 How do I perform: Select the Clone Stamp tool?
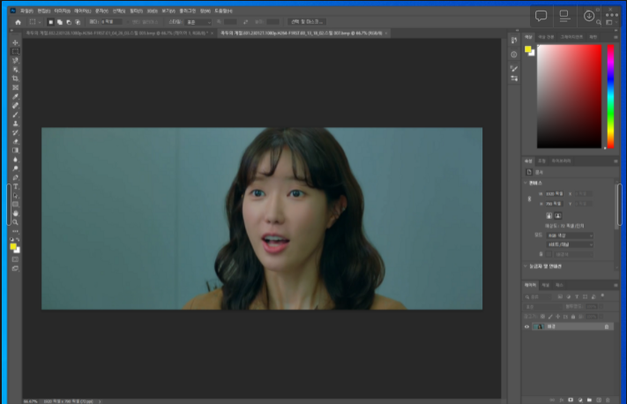point(15,123)
